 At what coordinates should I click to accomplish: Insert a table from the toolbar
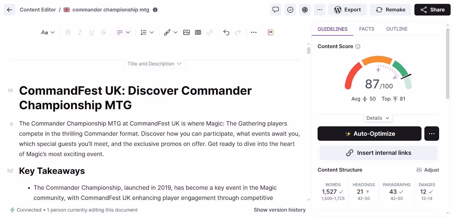tap(198, 32)
